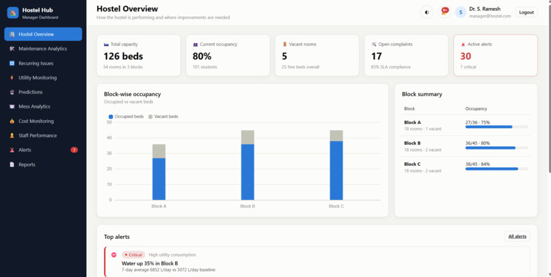Click Block C occupancy progress bar
The width and height of the screenshot is (551, 277).
496,169
